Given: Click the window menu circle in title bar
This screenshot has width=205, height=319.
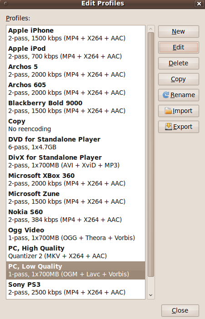Looking at the screenshot, I should tap(6, 4).
